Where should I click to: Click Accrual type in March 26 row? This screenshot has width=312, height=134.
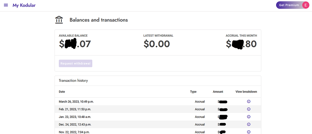click(x=200, y=102)
